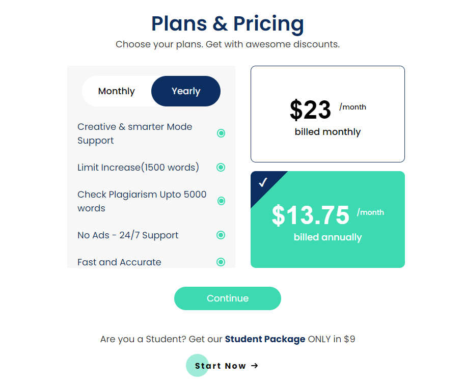The width and height of the screenshot is (463, 385).
Task: Click the Limit Increase(1500 words) feature text
Action: (138, 167)
